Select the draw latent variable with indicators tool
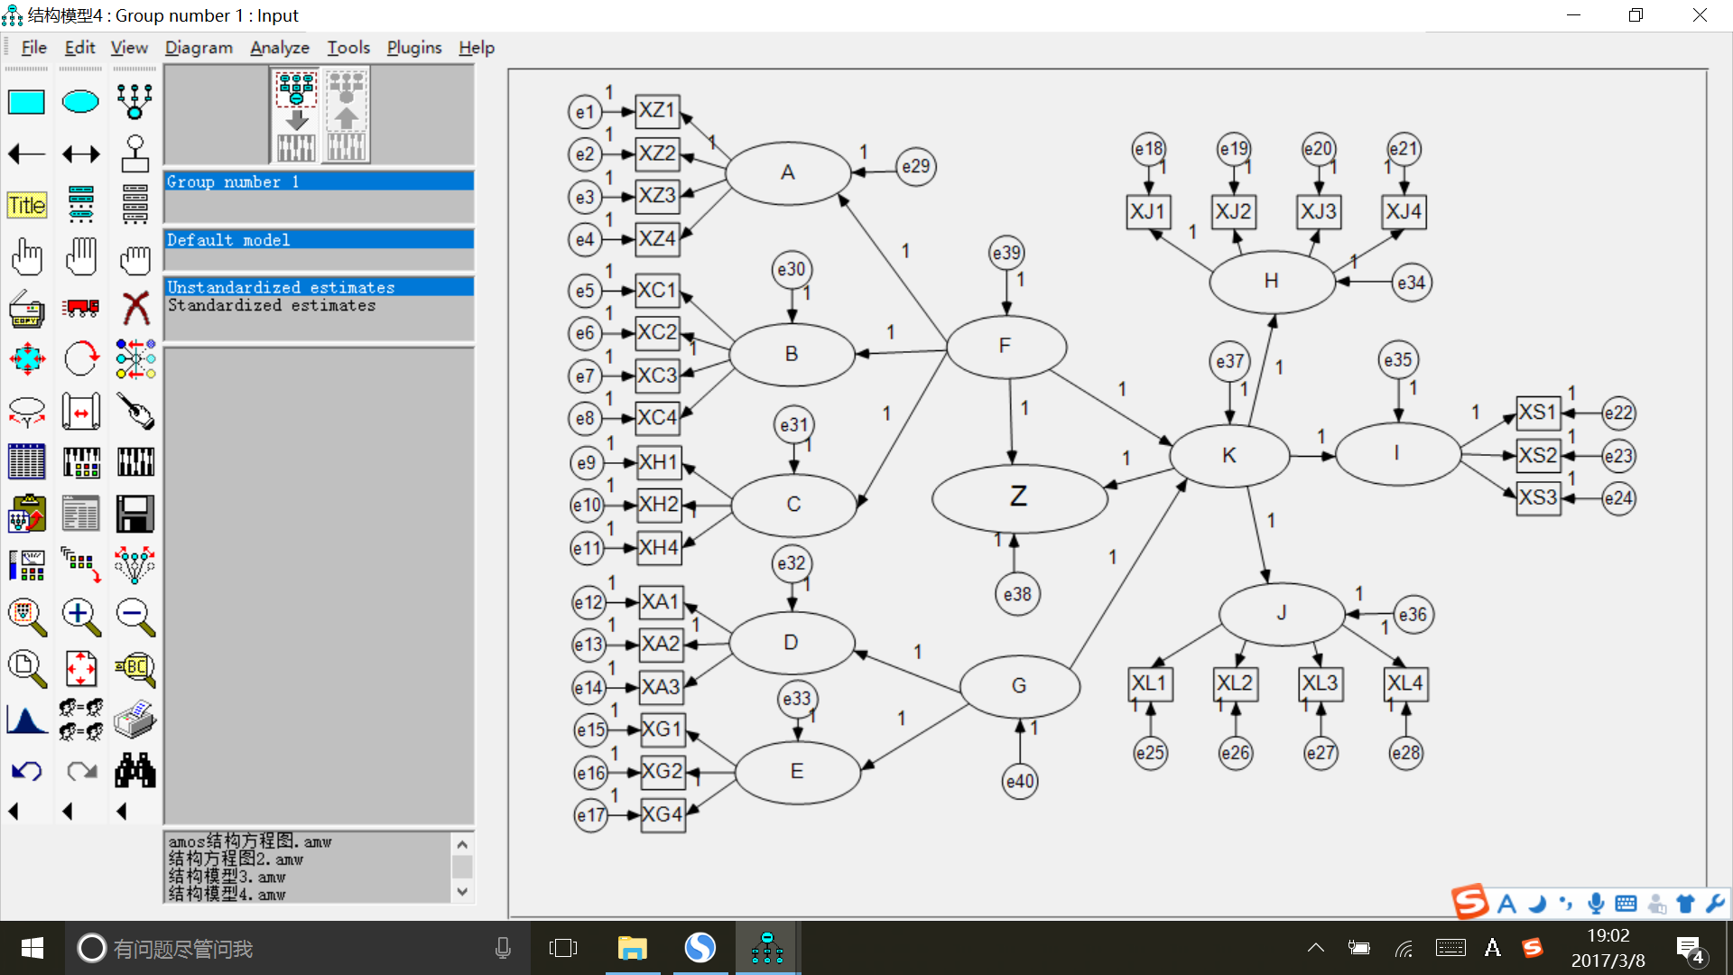The image size is (1733, 975). (x=134, y=102)
